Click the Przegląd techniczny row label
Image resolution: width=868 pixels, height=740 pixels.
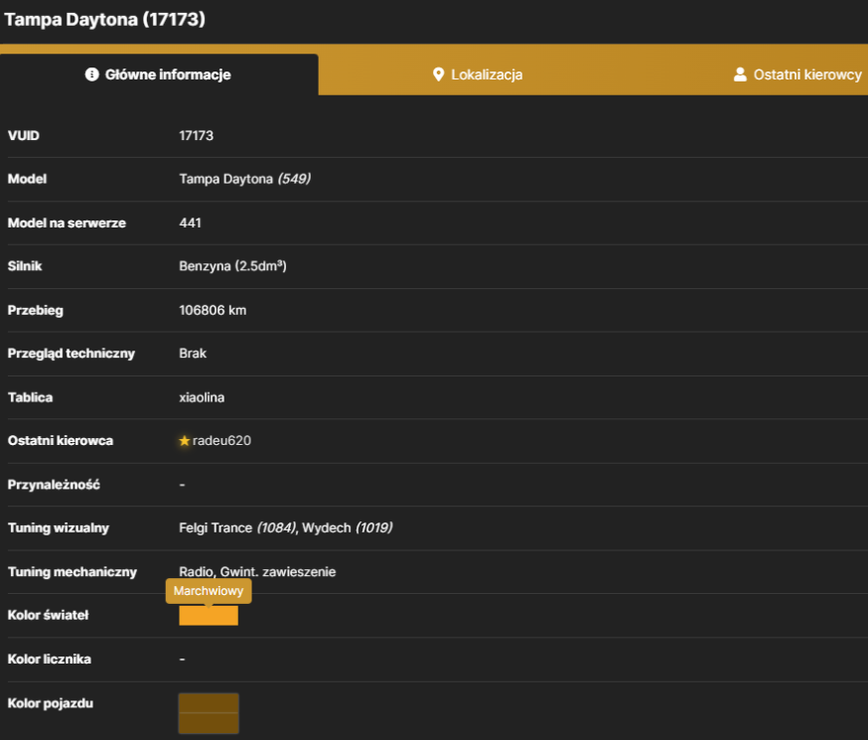click(x=71, y=353)
